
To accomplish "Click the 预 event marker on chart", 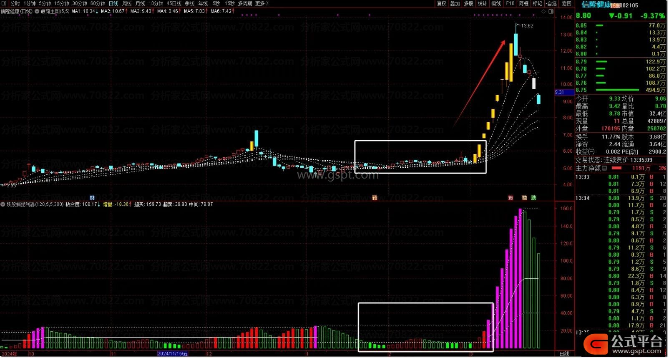I will tap(375, 198).
